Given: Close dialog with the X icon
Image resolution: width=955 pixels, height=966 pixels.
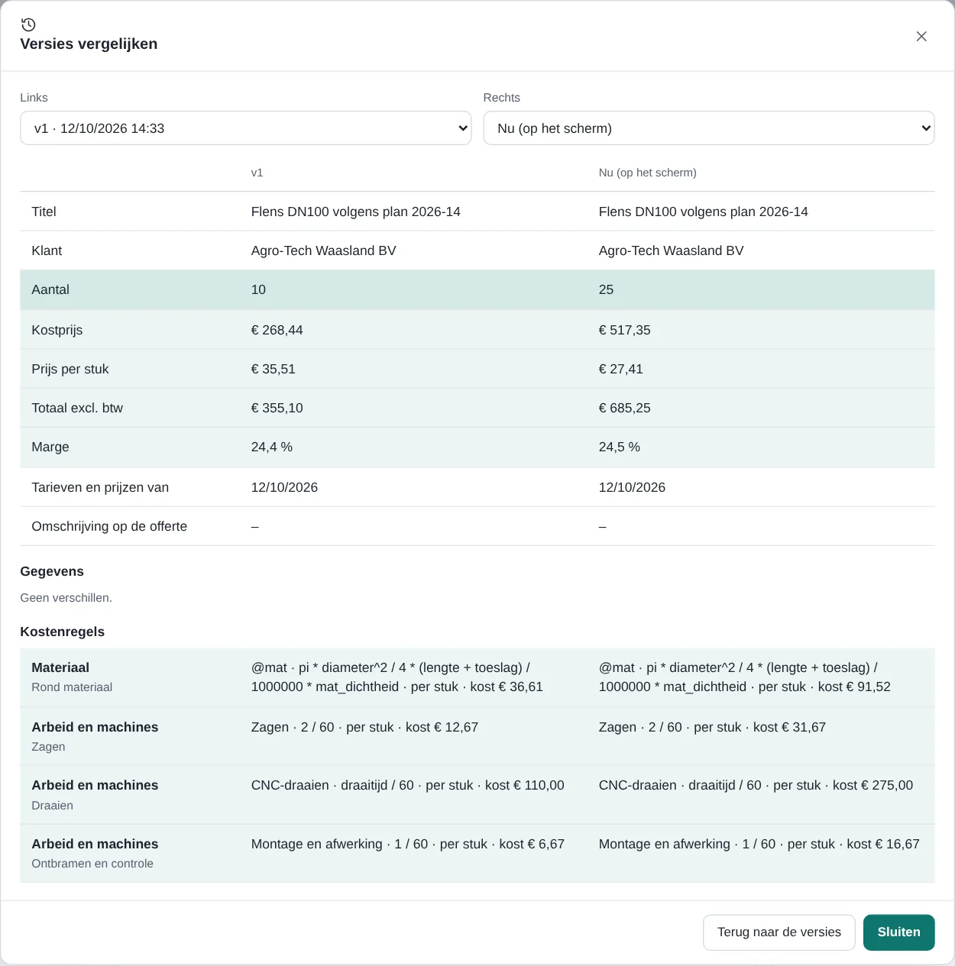Looking at the screenshot, I should pos(921,37).
